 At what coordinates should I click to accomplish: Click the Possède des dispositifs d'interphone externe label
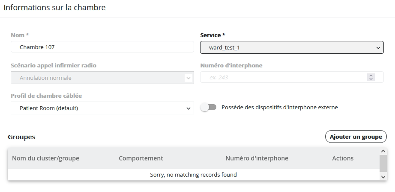point(280,108)
